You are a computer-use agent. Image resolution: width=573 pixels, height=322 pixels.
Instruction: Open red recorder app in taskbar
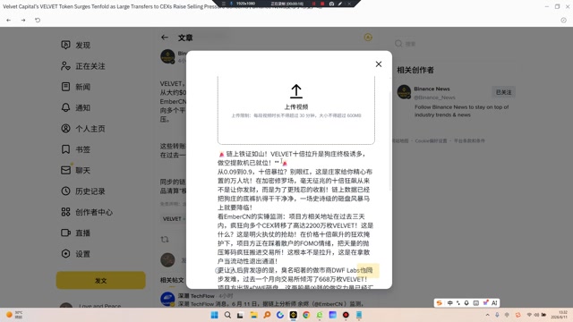tap(346, 315)
